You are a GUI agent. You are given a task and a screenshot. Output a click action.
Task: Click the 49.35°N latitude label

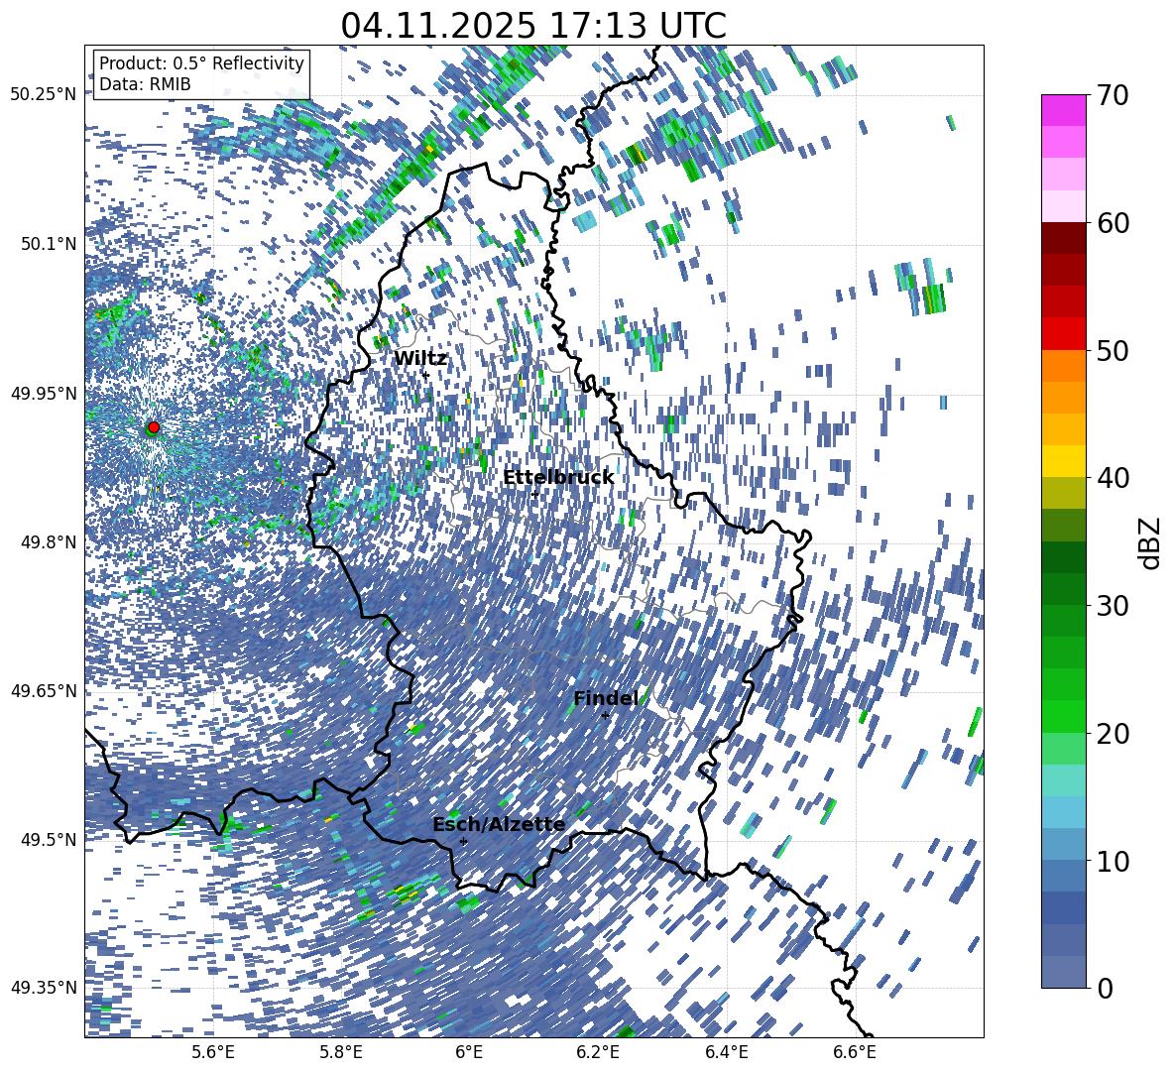[44, 988]
